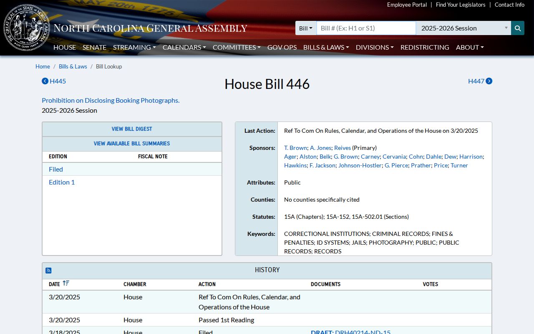The width and height of the screenshot is (534, 334).
Task: Open the Bill search type dropdown
Action: point(306,28)
